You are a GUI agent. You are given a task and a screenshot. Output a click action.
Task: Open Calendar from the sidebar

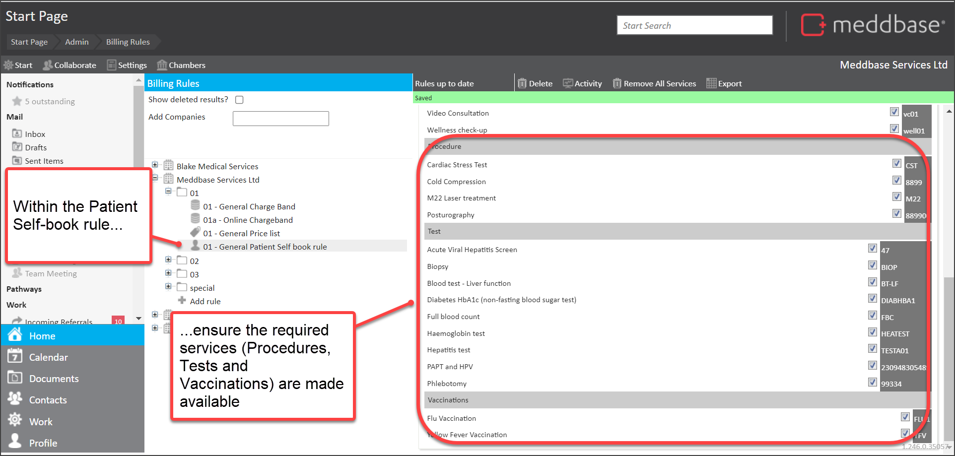pos(48,357)
